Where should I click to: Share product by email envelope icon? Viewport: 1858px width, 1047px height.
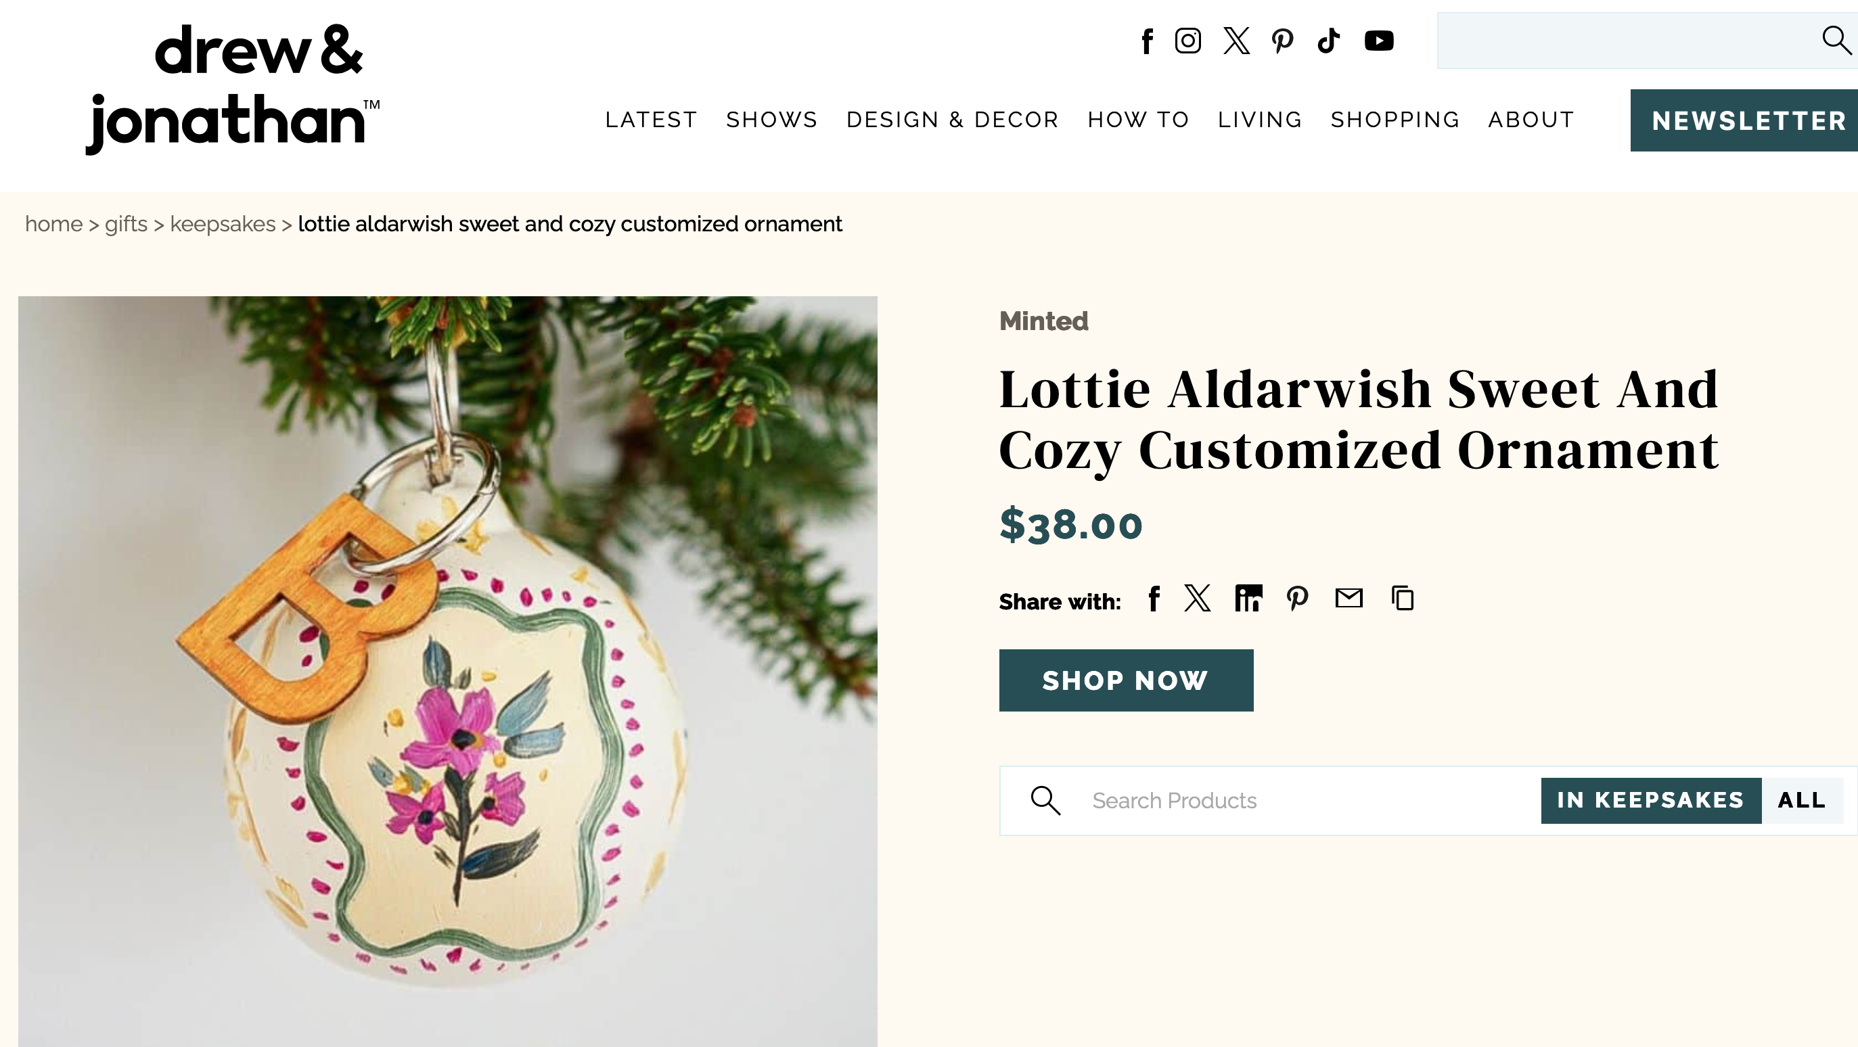(1349, 598)
